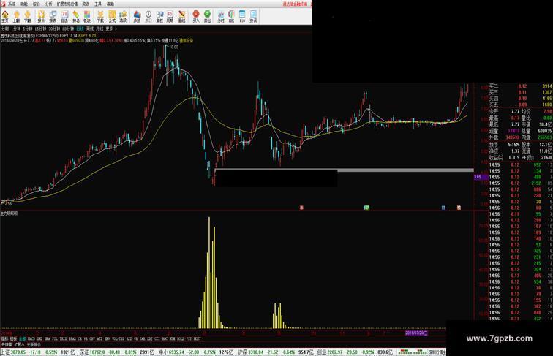Open the 分析 menu

[49, 4]
